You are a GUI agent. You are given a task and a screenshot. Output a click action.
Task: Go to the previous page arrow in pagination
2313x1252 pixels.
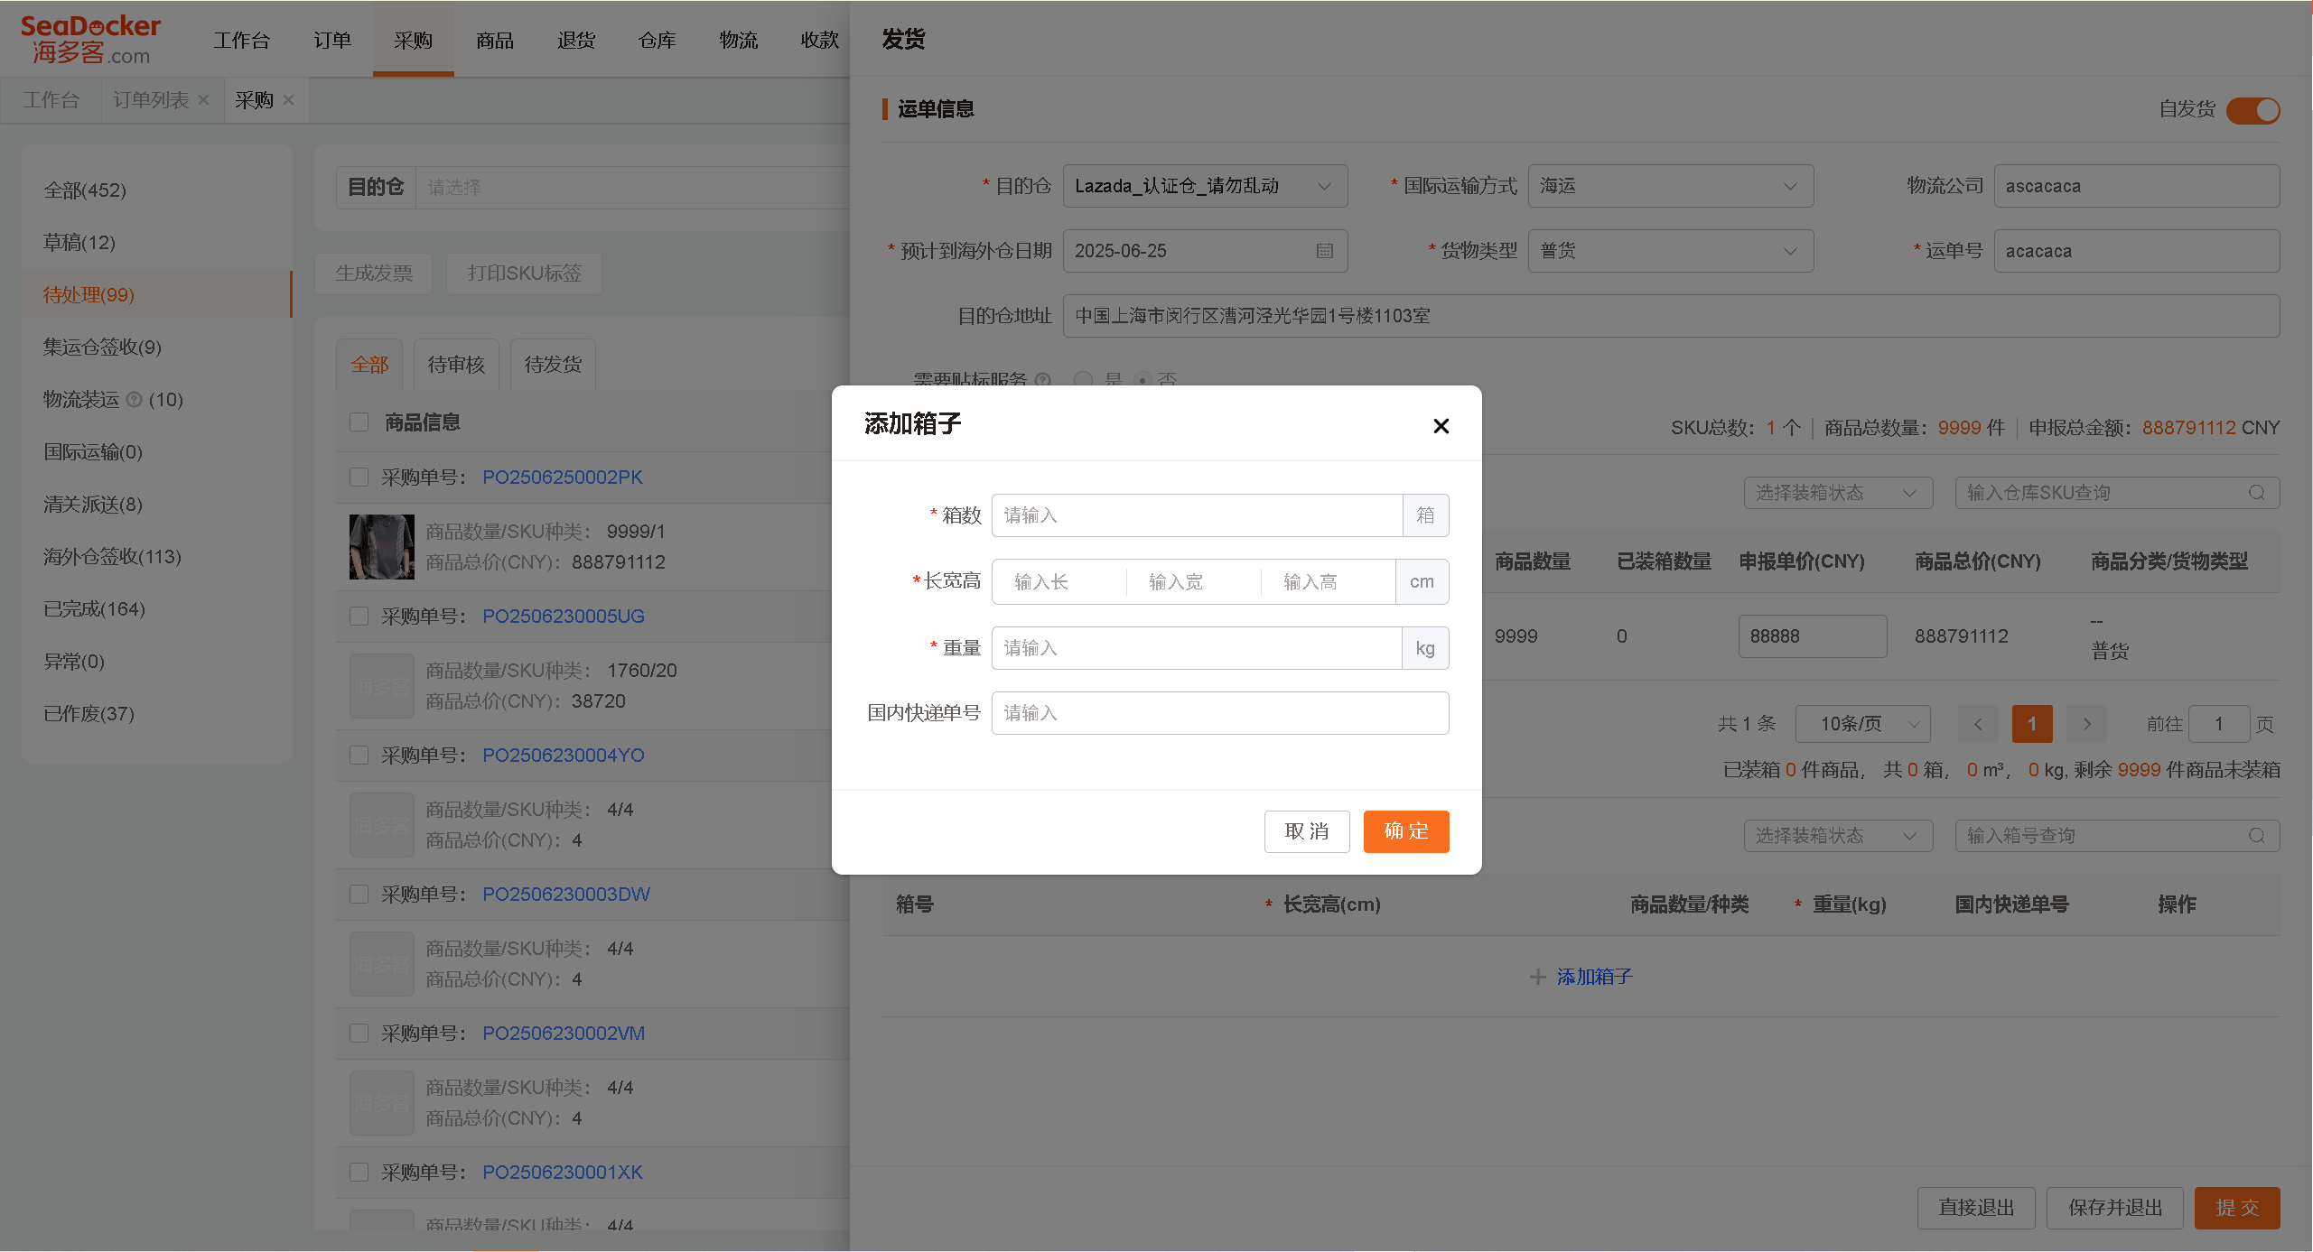click(1978, 724)
